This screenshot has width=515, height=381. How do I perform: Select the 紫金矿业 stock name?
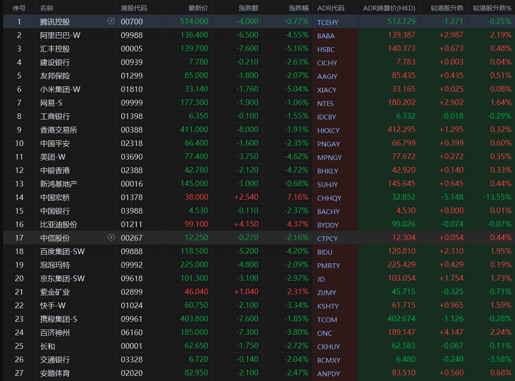55,292
